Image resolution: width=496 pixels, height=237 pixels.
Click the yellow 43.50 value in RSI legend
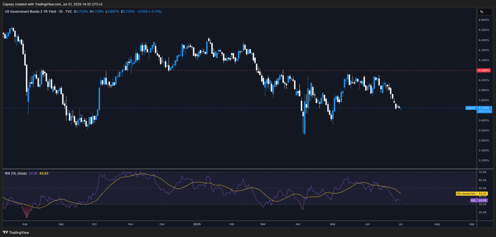pos(44,173)
